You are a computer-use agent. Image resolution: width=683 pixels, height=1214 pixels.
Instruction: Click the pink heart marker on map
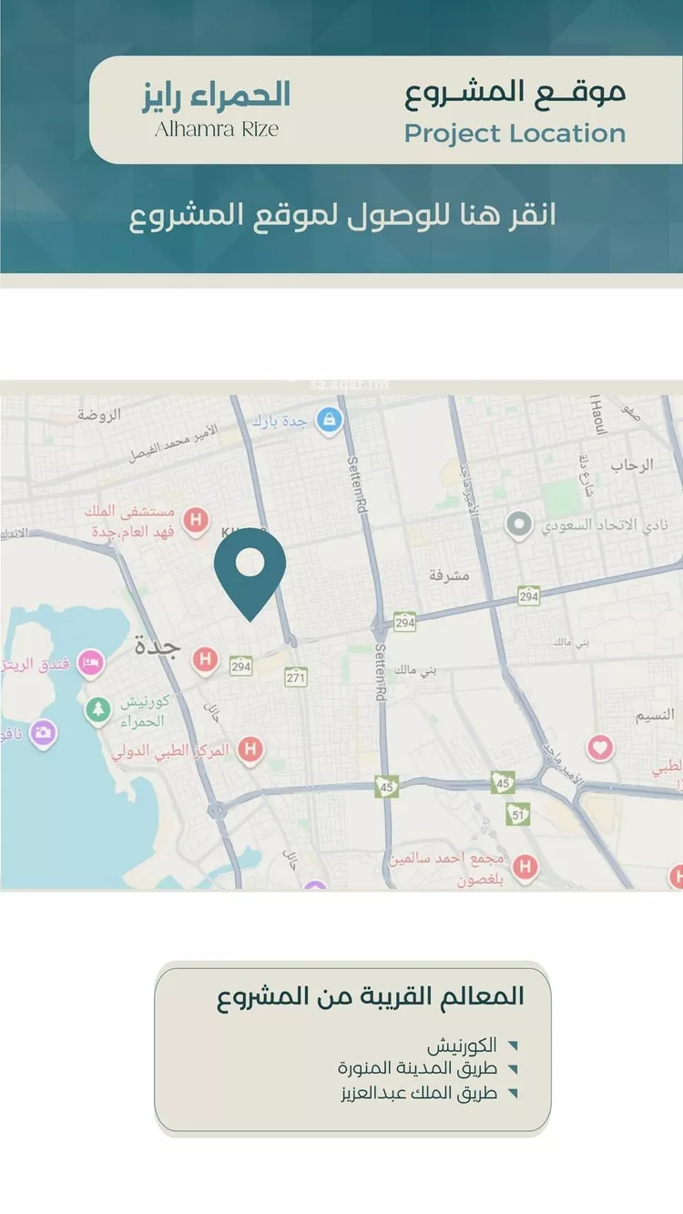599,749
